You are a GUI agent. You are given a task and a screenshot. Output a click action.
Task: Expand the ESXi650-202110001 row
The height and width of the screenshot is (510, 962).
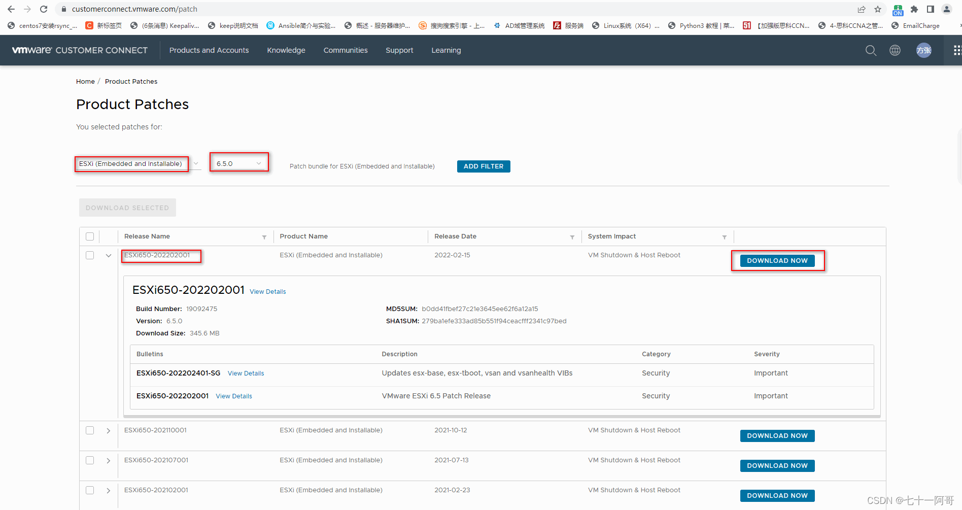coord(109,431)
